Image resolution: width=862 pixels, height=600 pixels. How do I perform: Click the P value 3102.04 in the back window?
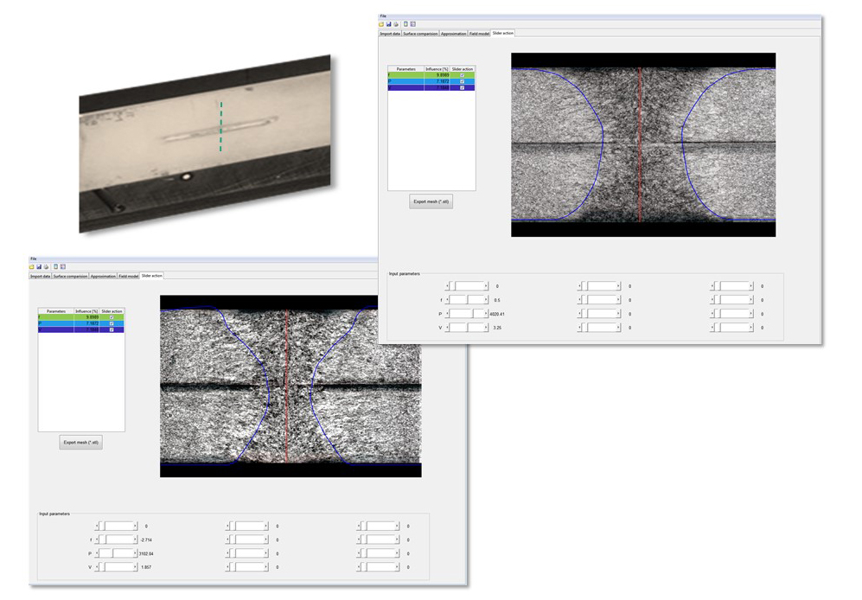[x=146, y=554]
